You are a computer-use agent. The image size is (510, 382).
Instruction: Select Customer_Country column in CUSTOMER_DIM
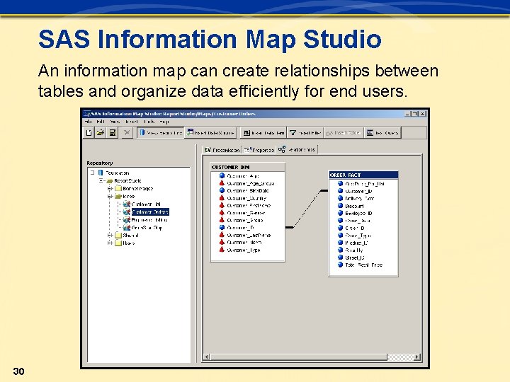click(x=243, y=198)
